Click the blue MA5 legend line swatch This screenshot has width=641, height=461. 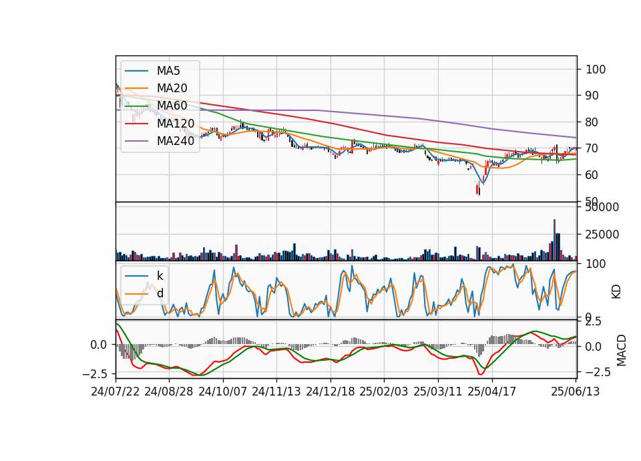(136, 71)
